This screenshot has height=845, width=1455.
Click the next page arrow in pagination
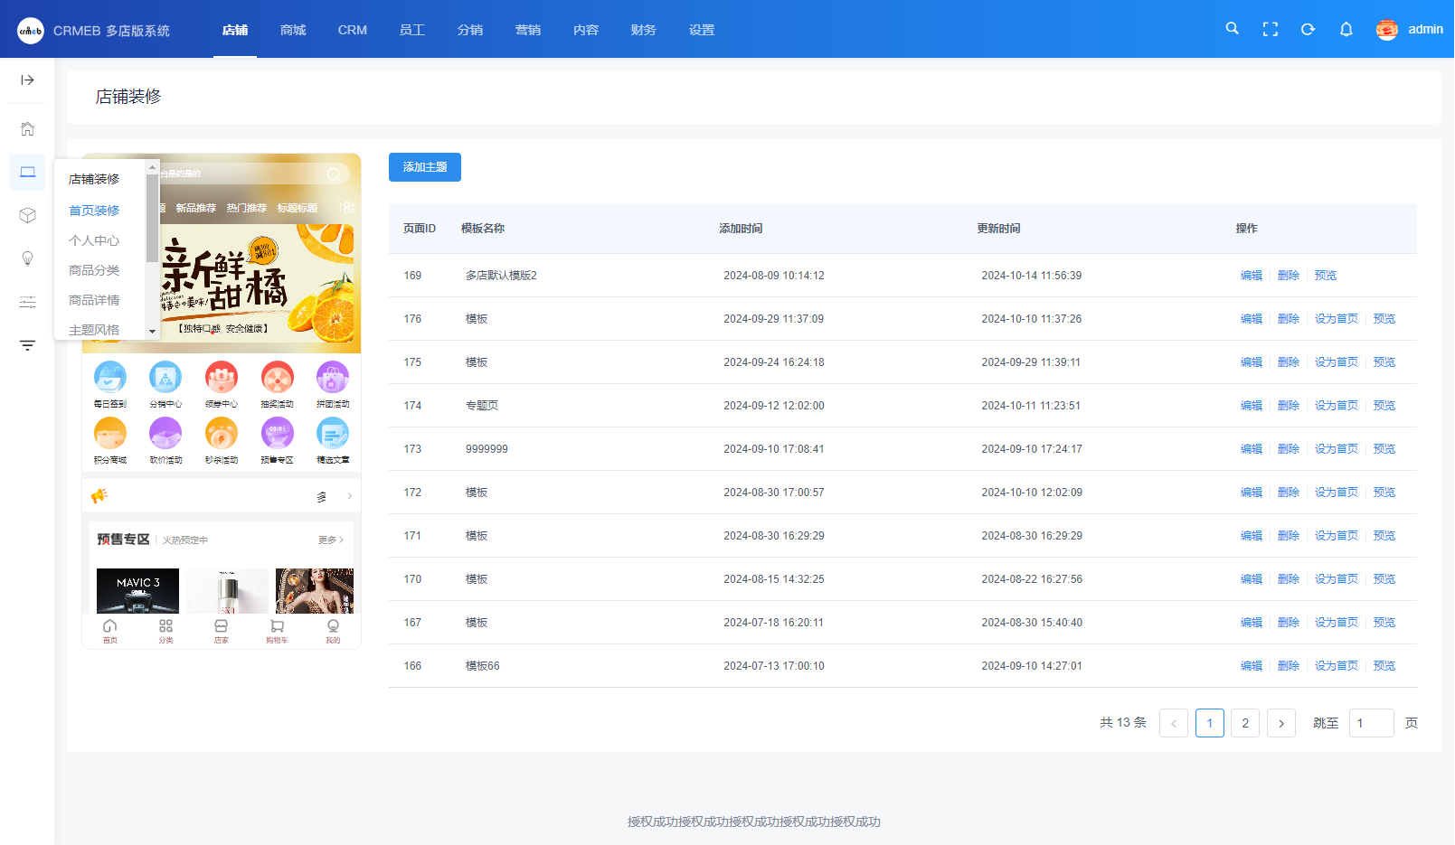tap(1281, 723)
